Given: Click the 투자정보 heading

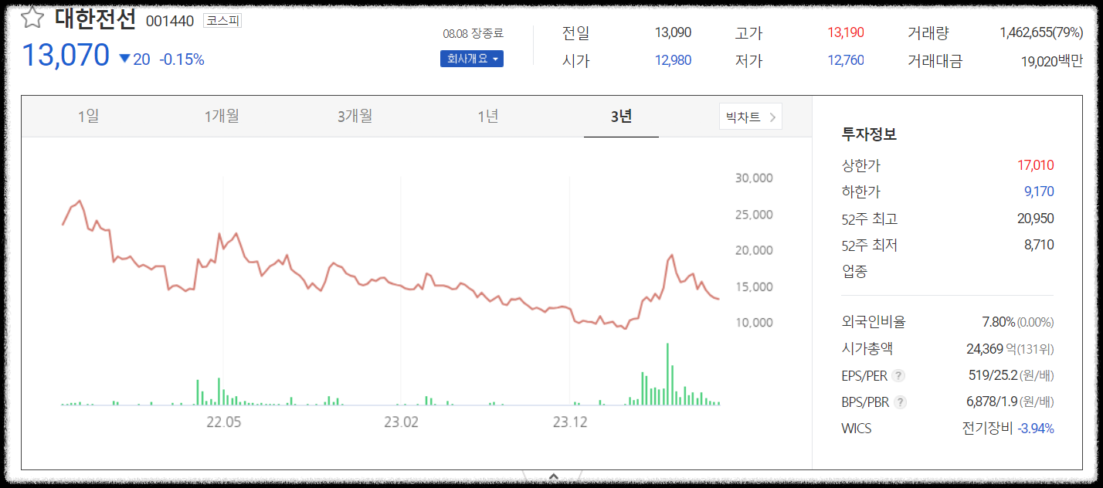Looking at the screenshot, I should [869, 134].
